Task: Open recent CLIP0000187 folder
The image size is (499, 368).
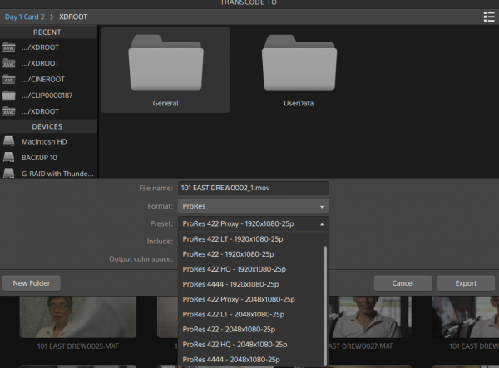Action: [48, 95]
